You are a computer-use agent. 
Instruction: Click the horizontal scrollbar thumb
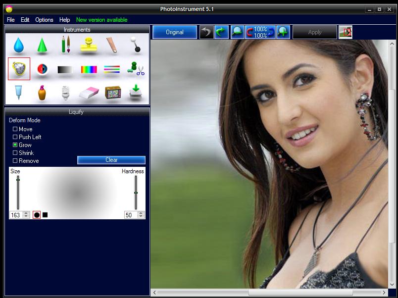tap(300, 293)
